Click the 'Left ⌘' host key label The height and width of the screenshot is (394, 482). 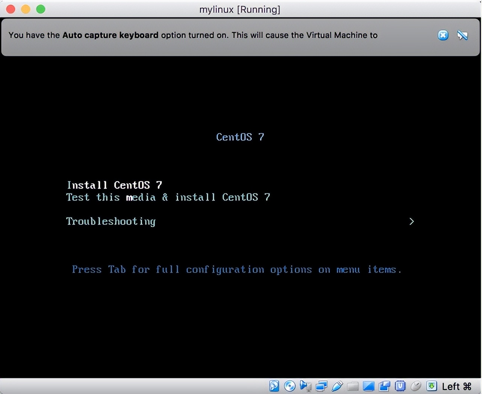coord(456,386)
